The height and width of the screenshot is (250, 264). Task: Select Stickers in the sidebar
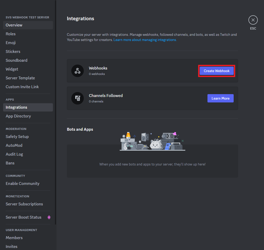click(28, 52)
